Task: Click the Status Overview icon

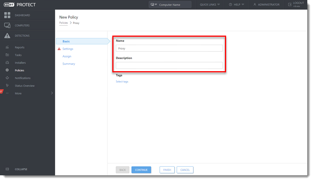Action: (7, 86)
